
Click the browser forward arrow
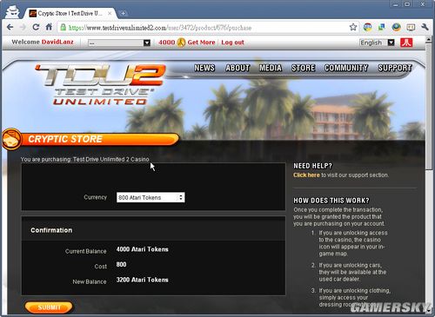(23, 27)
